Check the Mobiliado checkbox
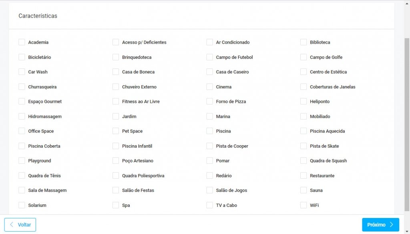This screenshot has height=234, width=410. click(303, 116)
